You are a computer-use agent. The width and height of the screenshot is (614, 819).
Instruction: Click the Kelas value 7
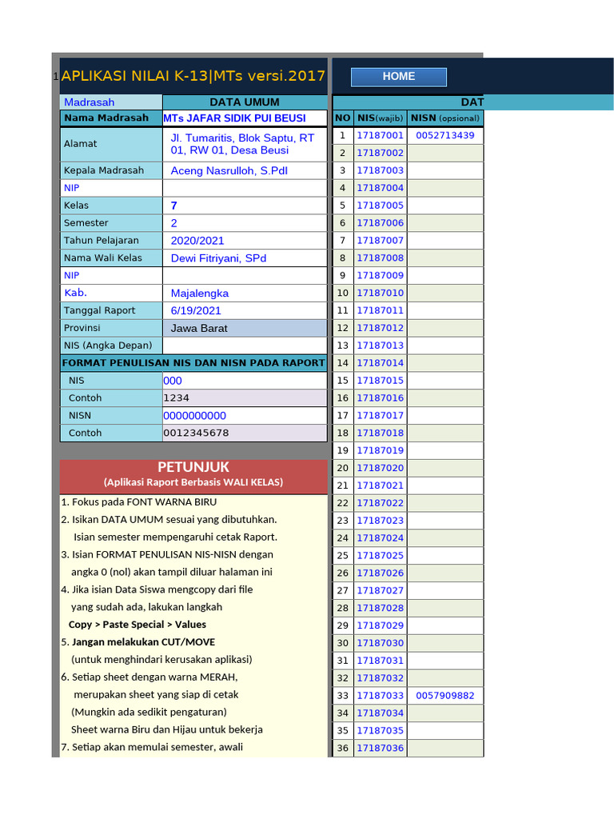click(245, 206)
